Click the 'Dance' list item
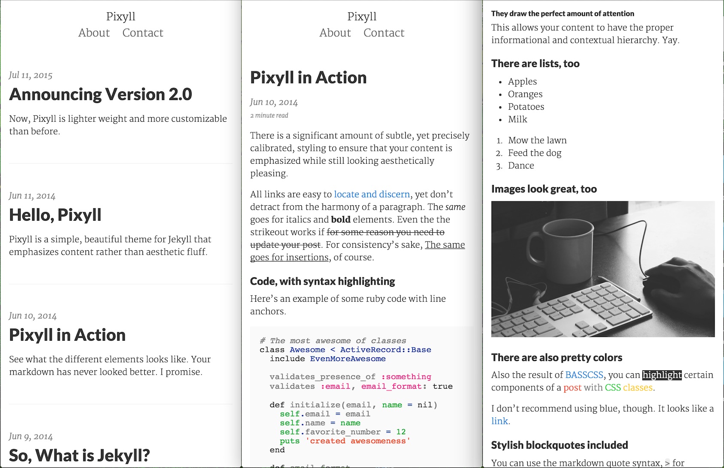The height and width of the screenshot is (468, 724). point(521,165)
